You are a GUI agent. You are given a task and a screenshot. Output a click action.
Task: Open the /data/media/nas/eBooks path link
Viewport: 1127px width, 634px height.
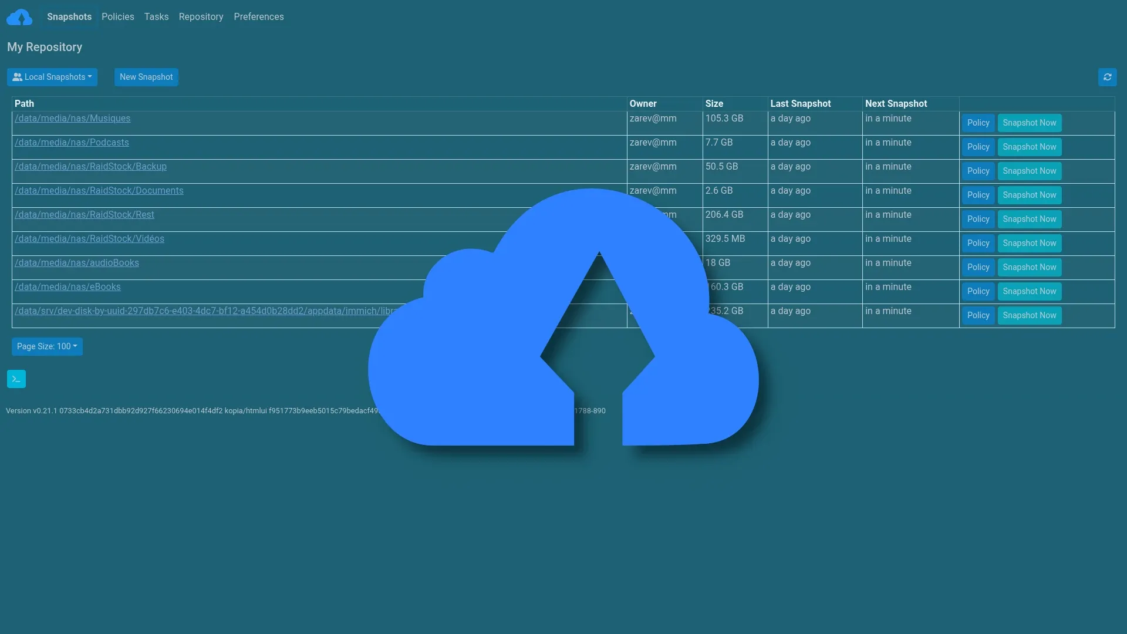pyautogui.click(x=68, y=287)
